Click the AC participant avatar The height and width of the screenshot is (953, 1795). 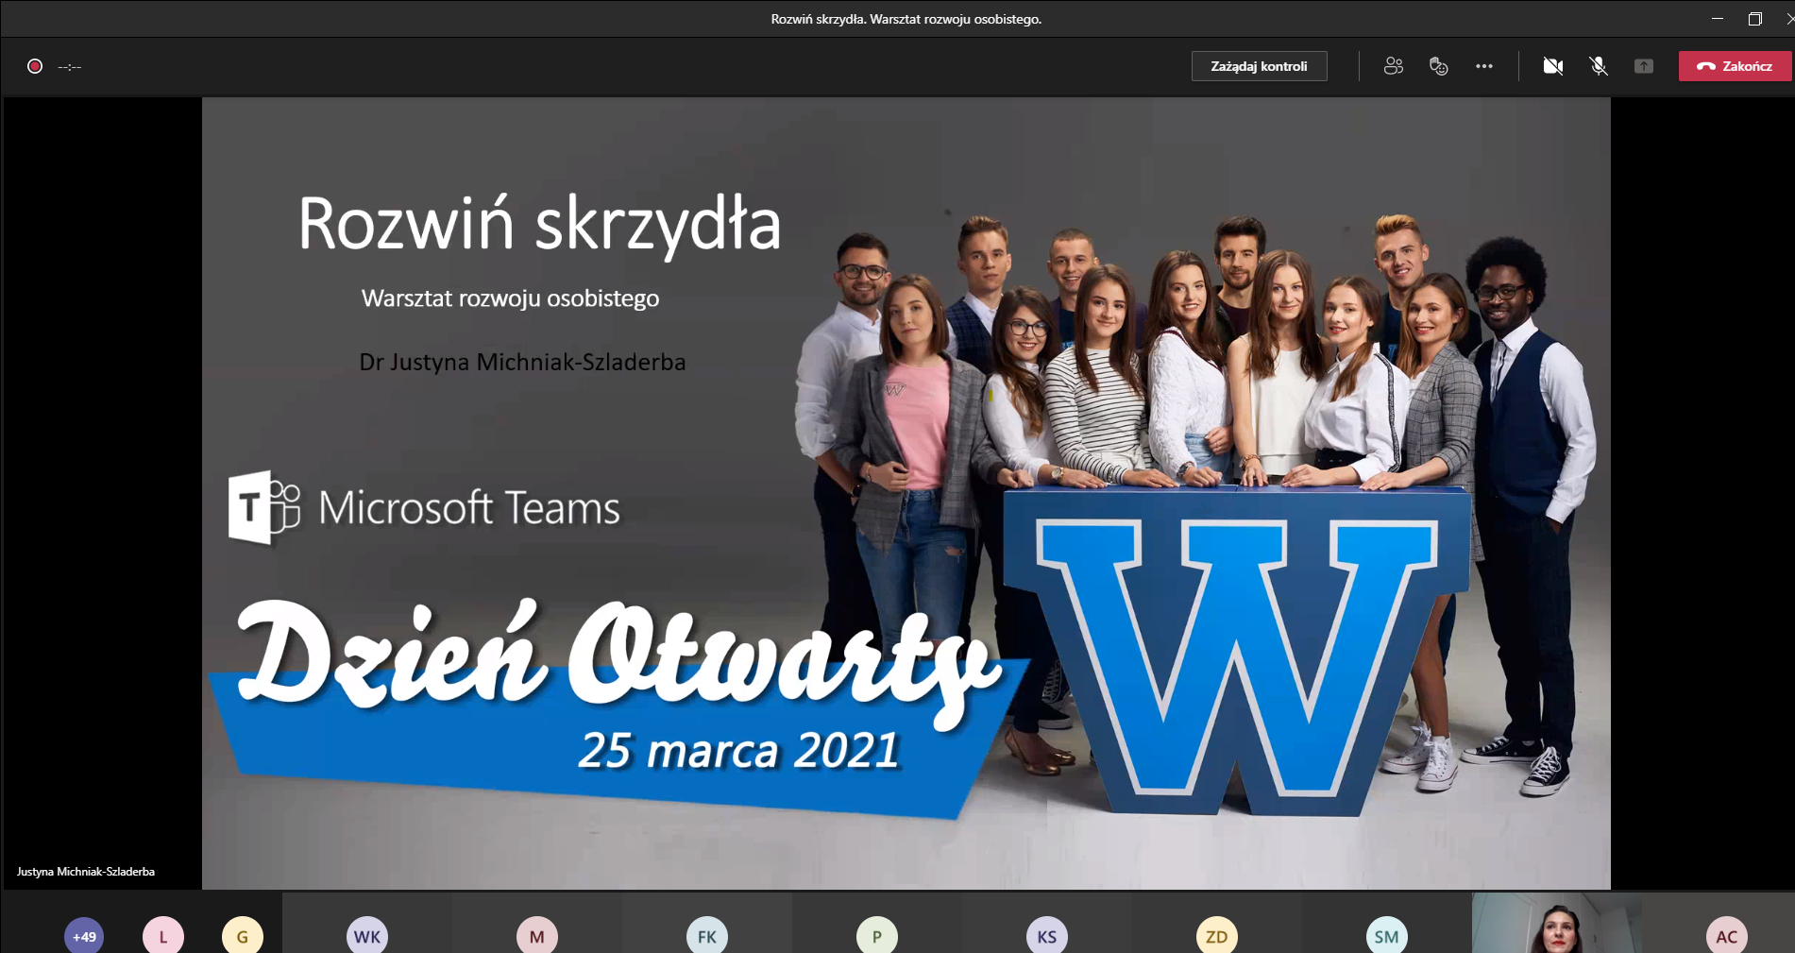[1726, 935]
